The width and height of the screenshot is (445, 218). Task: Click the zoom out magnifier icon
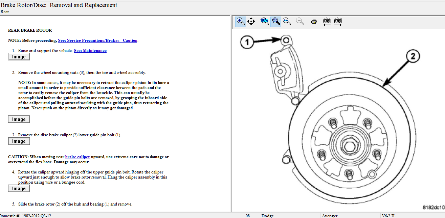tap(300, 22)
